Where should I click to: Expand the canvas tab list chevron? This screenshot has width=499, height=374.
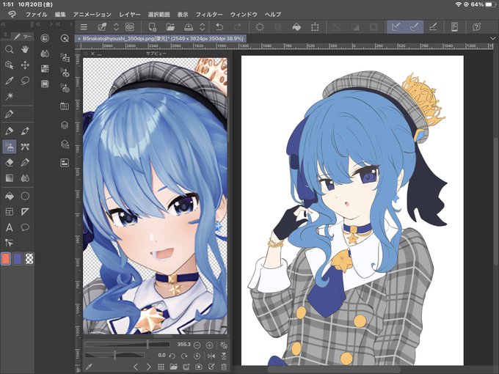pyautogui.click(x=493, y=38)
